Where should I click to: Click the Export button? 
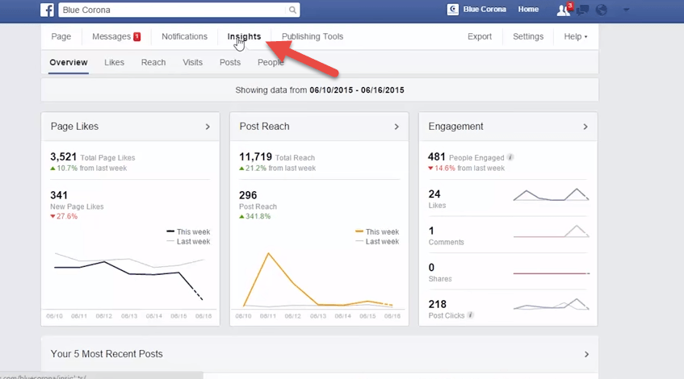pos(480,37)
